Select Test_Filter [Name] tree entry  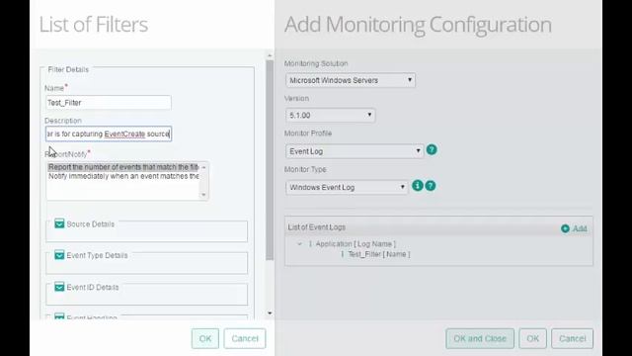(379, 254)
